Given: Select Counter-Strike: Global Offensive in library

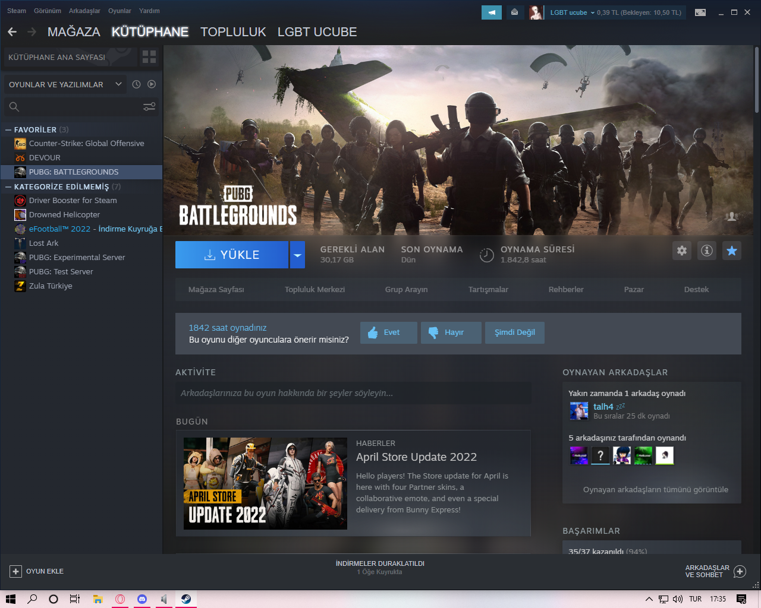Looking at the screenshot, I should click(x=81, y=144).
